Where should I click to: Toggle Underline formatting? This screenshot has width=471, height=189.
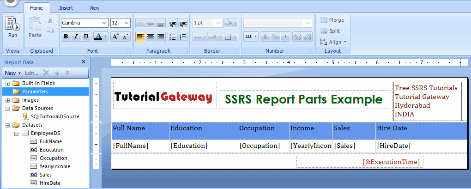pyautogui.click(x=86, y=37)
